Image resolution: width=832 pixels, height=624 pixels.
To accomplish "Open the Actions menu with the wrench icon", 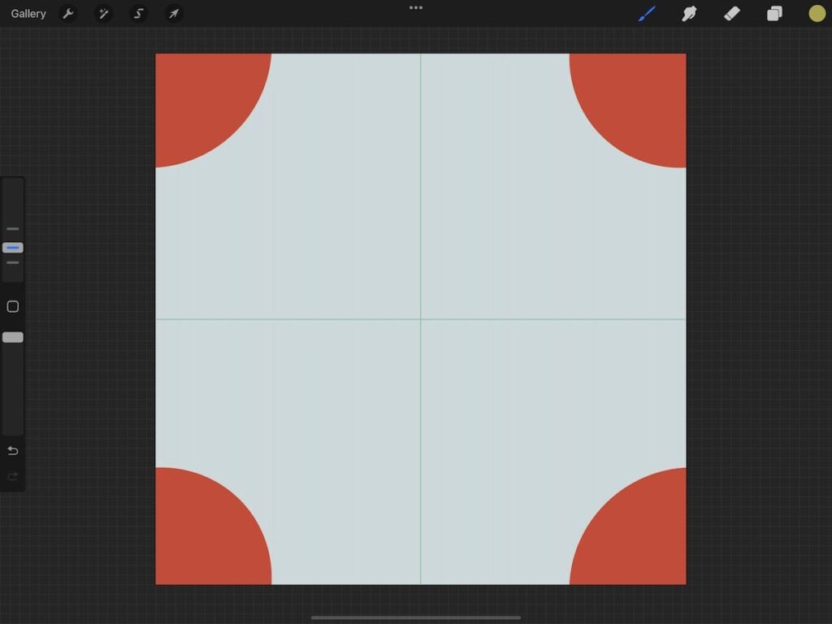I will pos(69,13).
